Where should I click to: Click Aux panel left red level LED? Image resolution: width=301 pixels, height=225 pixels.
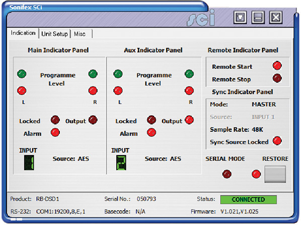point(118,91)
